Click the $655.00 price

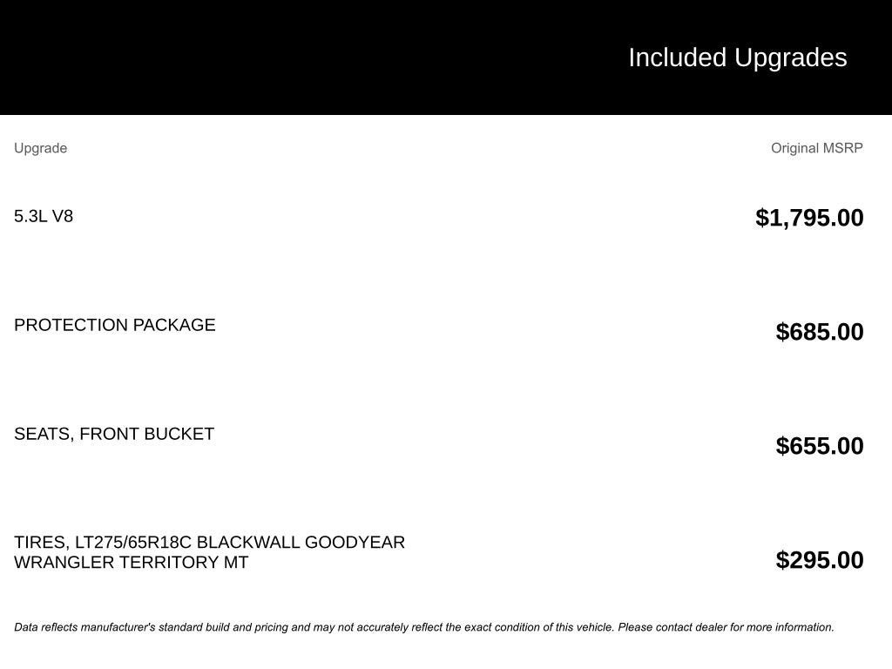pos(820,446)
